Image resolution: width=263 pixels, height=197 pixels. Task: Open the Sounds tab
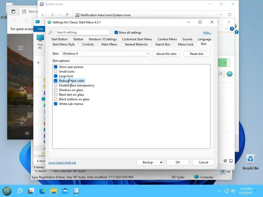coord(187,39)
